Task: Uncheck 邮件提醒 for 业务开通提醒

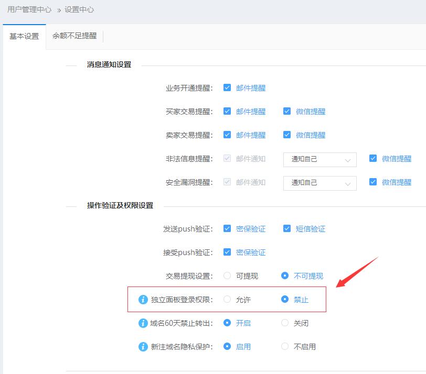Action: click(228, 87)
